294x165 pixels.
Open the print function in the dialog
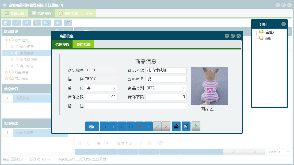[176, 126]
